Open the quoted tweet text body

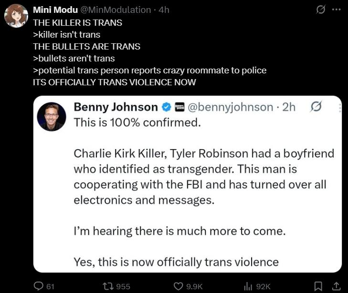point(204,192)
